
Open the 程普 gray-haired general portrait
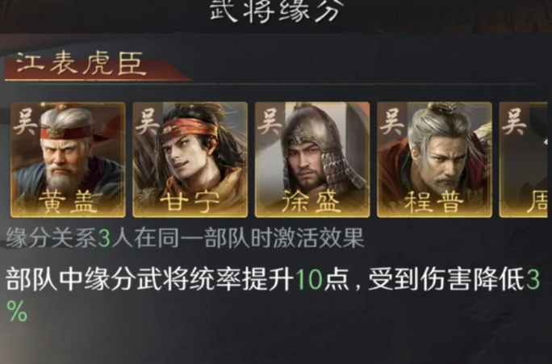[x=434, y=160]
